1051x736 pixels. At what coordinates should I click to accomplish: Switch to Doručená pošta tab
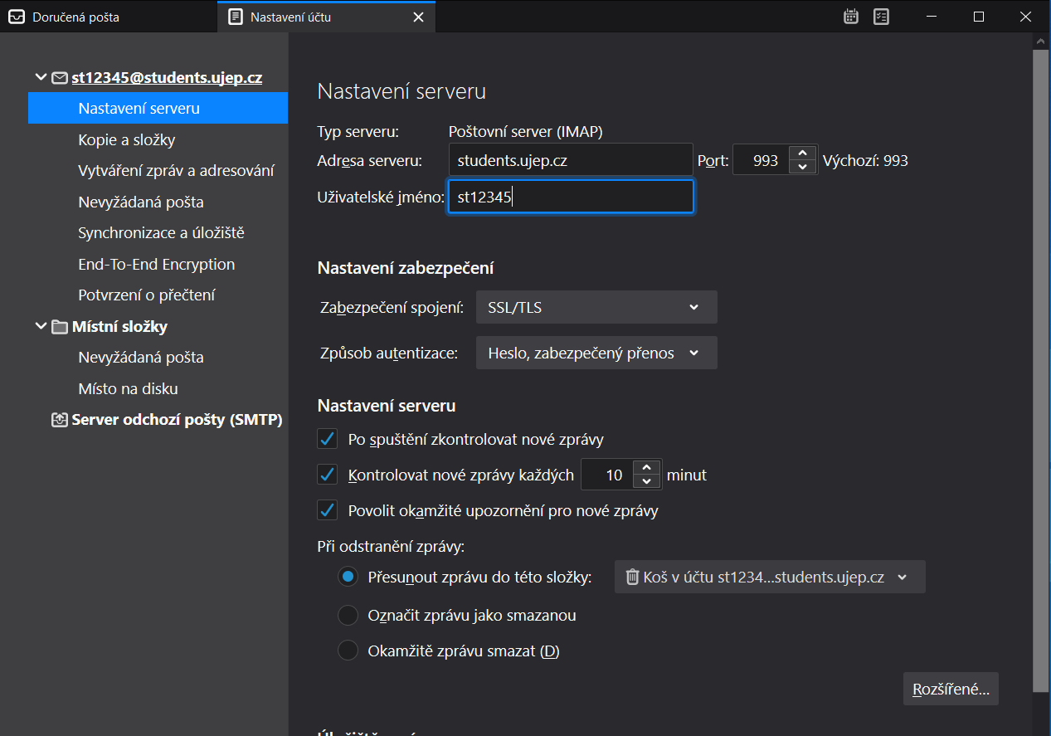tap(75, 17)
